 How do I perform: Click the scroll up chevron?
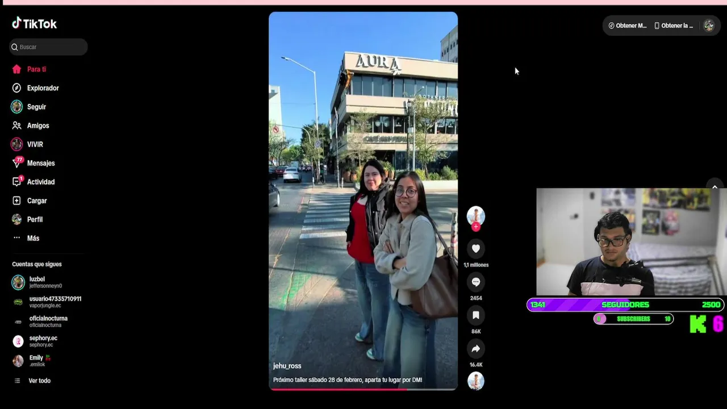click(x=715, y=187)
